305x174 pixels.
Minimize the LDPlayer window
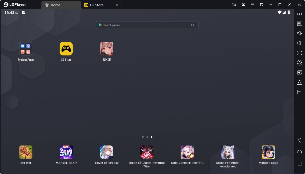pyautogui.click(x=271, y=5)
